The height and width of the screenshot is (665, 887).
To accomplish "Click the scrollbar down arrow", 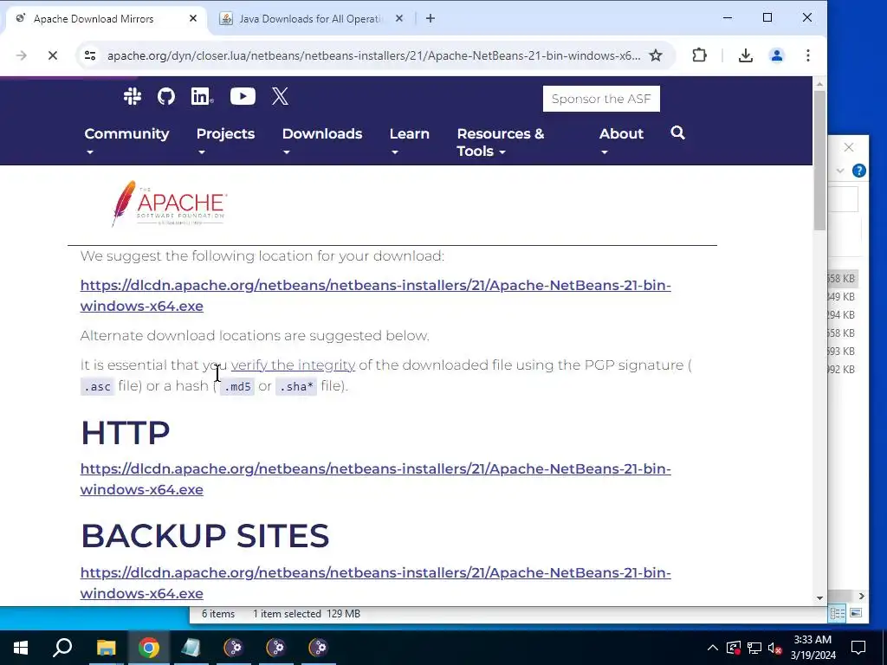I will point(819,597).
